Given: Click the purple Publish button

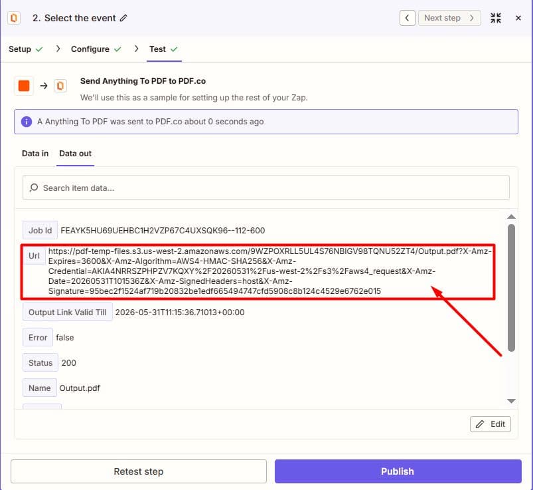Looking at the screenshot, I should coord(398,471).
